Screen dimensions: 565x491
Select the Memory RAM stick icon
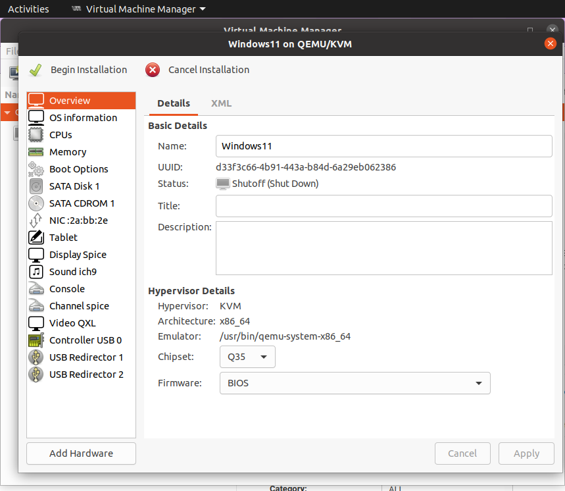(x=36, y=152)
